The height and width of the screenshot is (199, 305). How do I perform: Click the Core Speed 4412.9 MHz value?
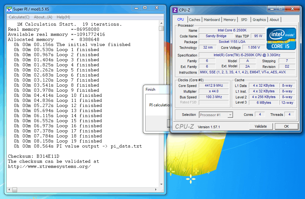214,85
